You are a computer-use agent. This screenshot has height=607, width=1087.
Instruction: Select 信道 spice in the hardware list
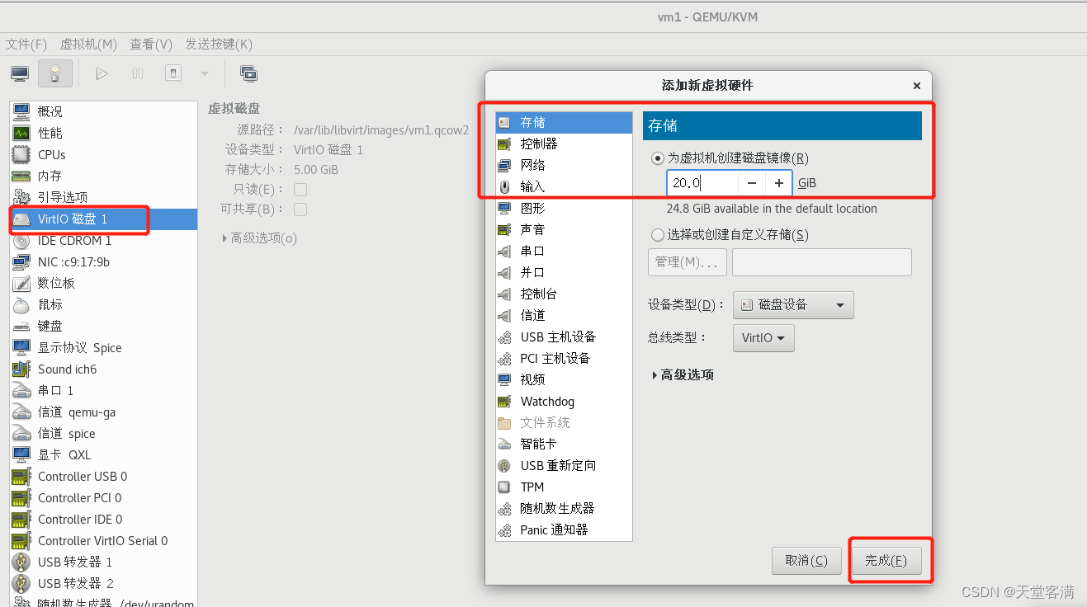coord(103,433)
